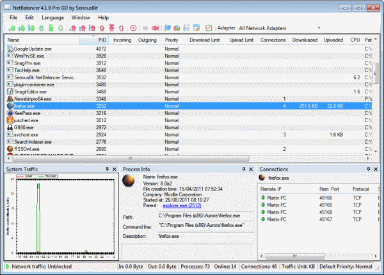384x275 pixels.
Task: Select the KeePass.exe process row
Action: (x=189, y=113)
